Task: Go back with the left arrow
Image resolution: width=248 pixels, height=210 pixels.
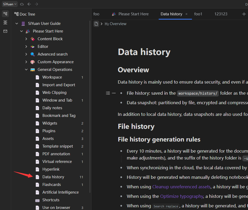Action: pyautogui.click(x=29, y=4)
